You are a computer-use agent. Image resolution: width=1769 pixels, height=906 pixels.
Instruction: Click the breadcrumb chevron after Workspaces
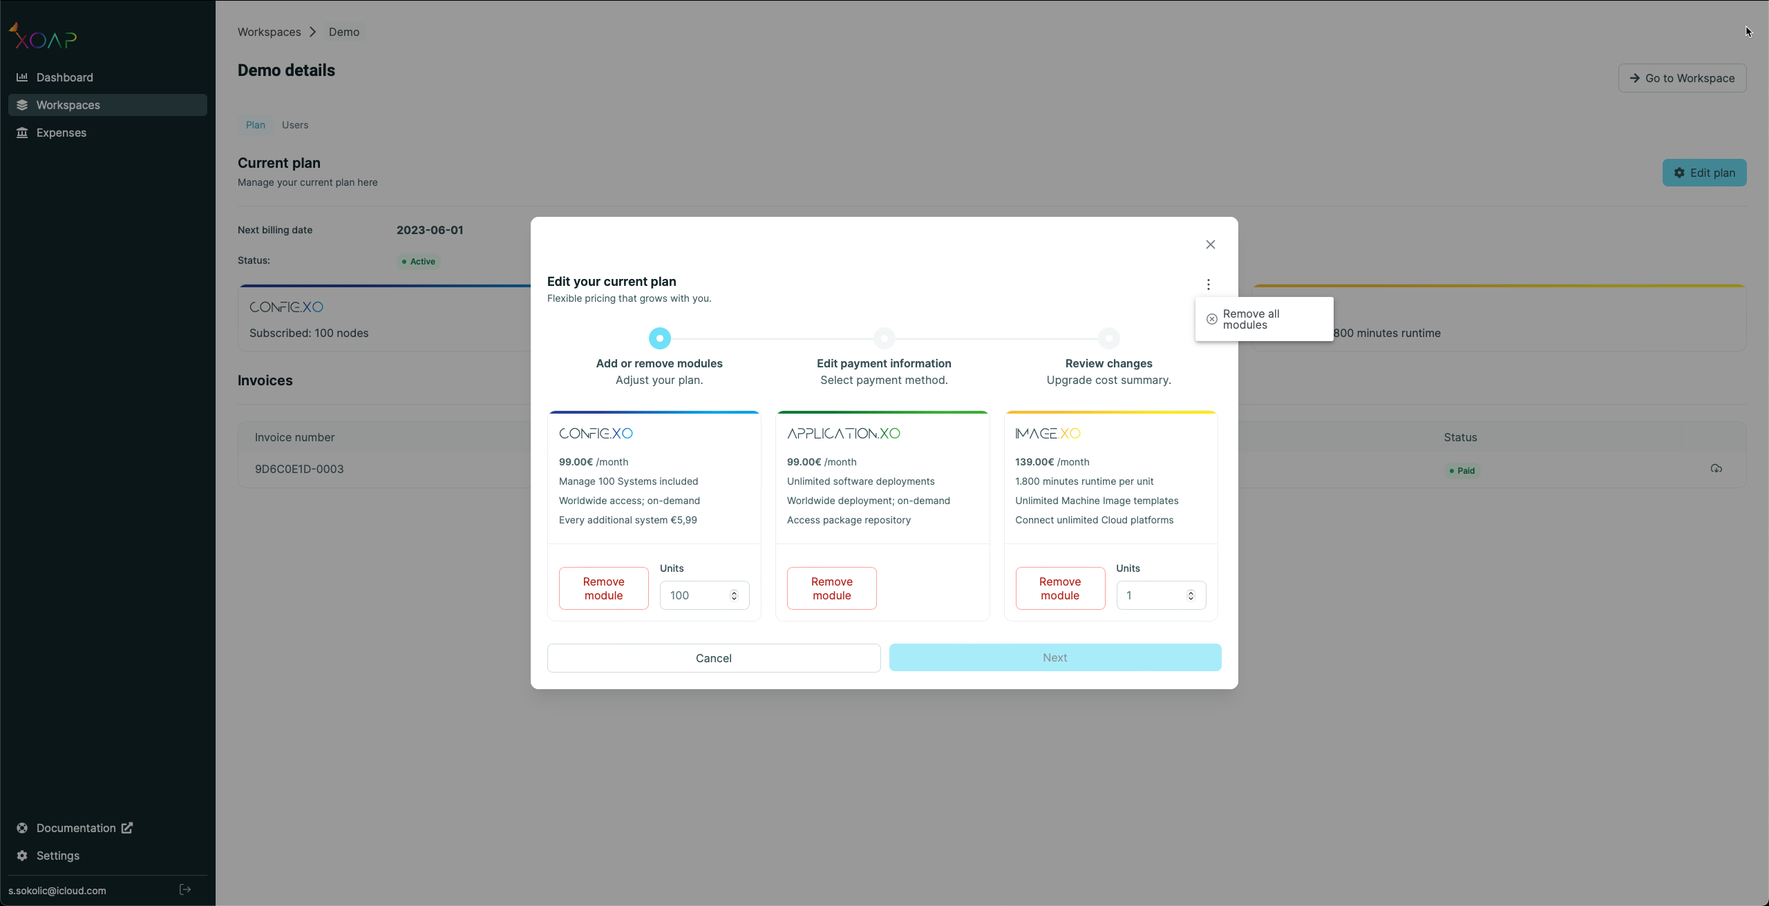pyautogui.click(x=313, y=32)
